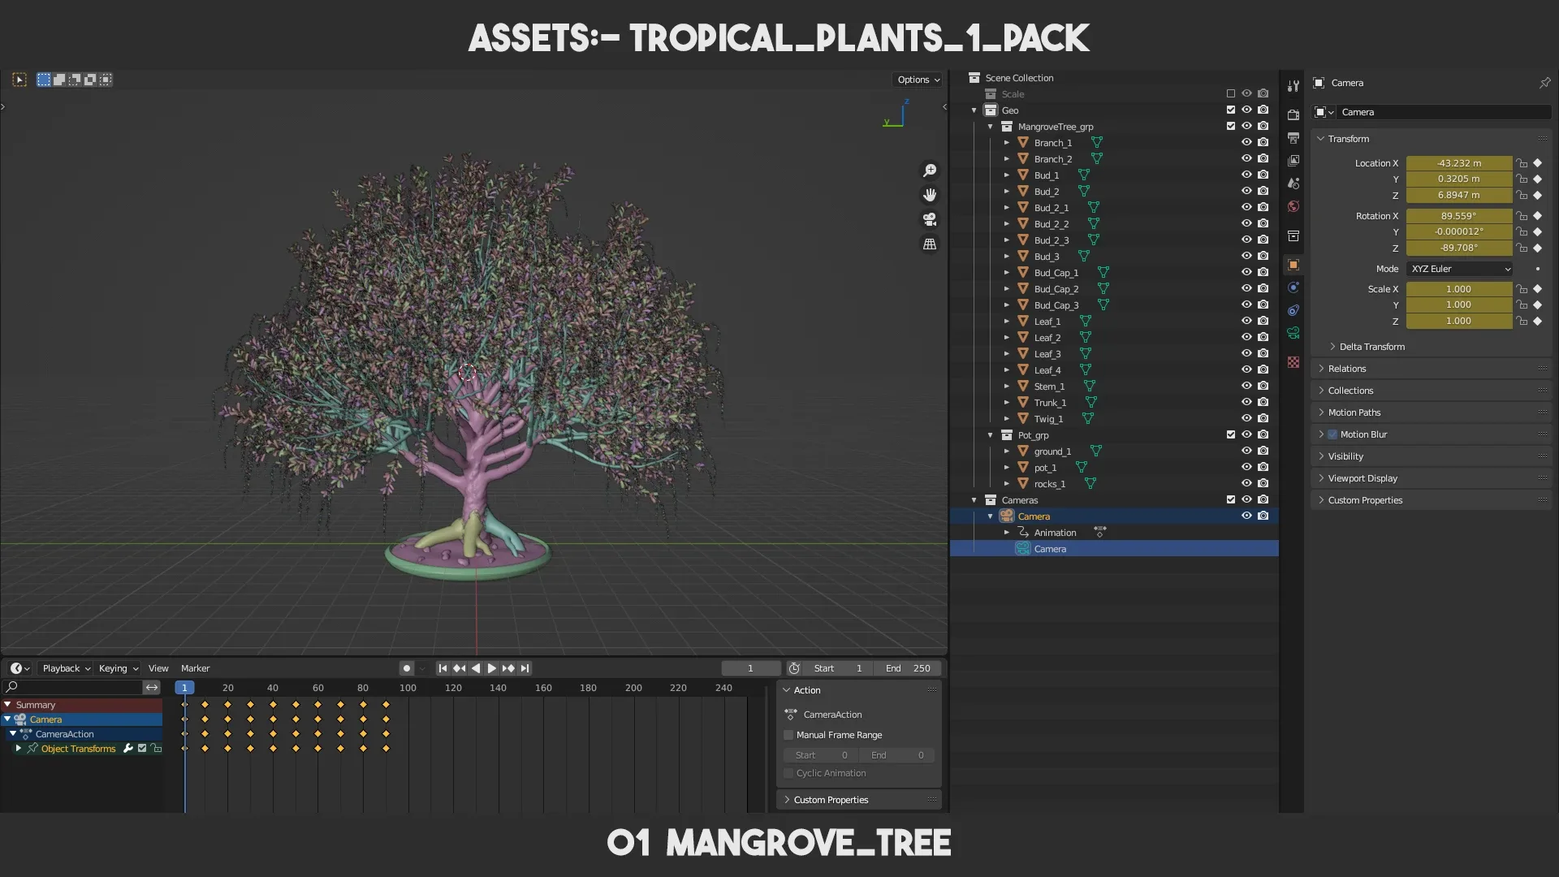Expand the Animation item in outliner

point(1007,533)
